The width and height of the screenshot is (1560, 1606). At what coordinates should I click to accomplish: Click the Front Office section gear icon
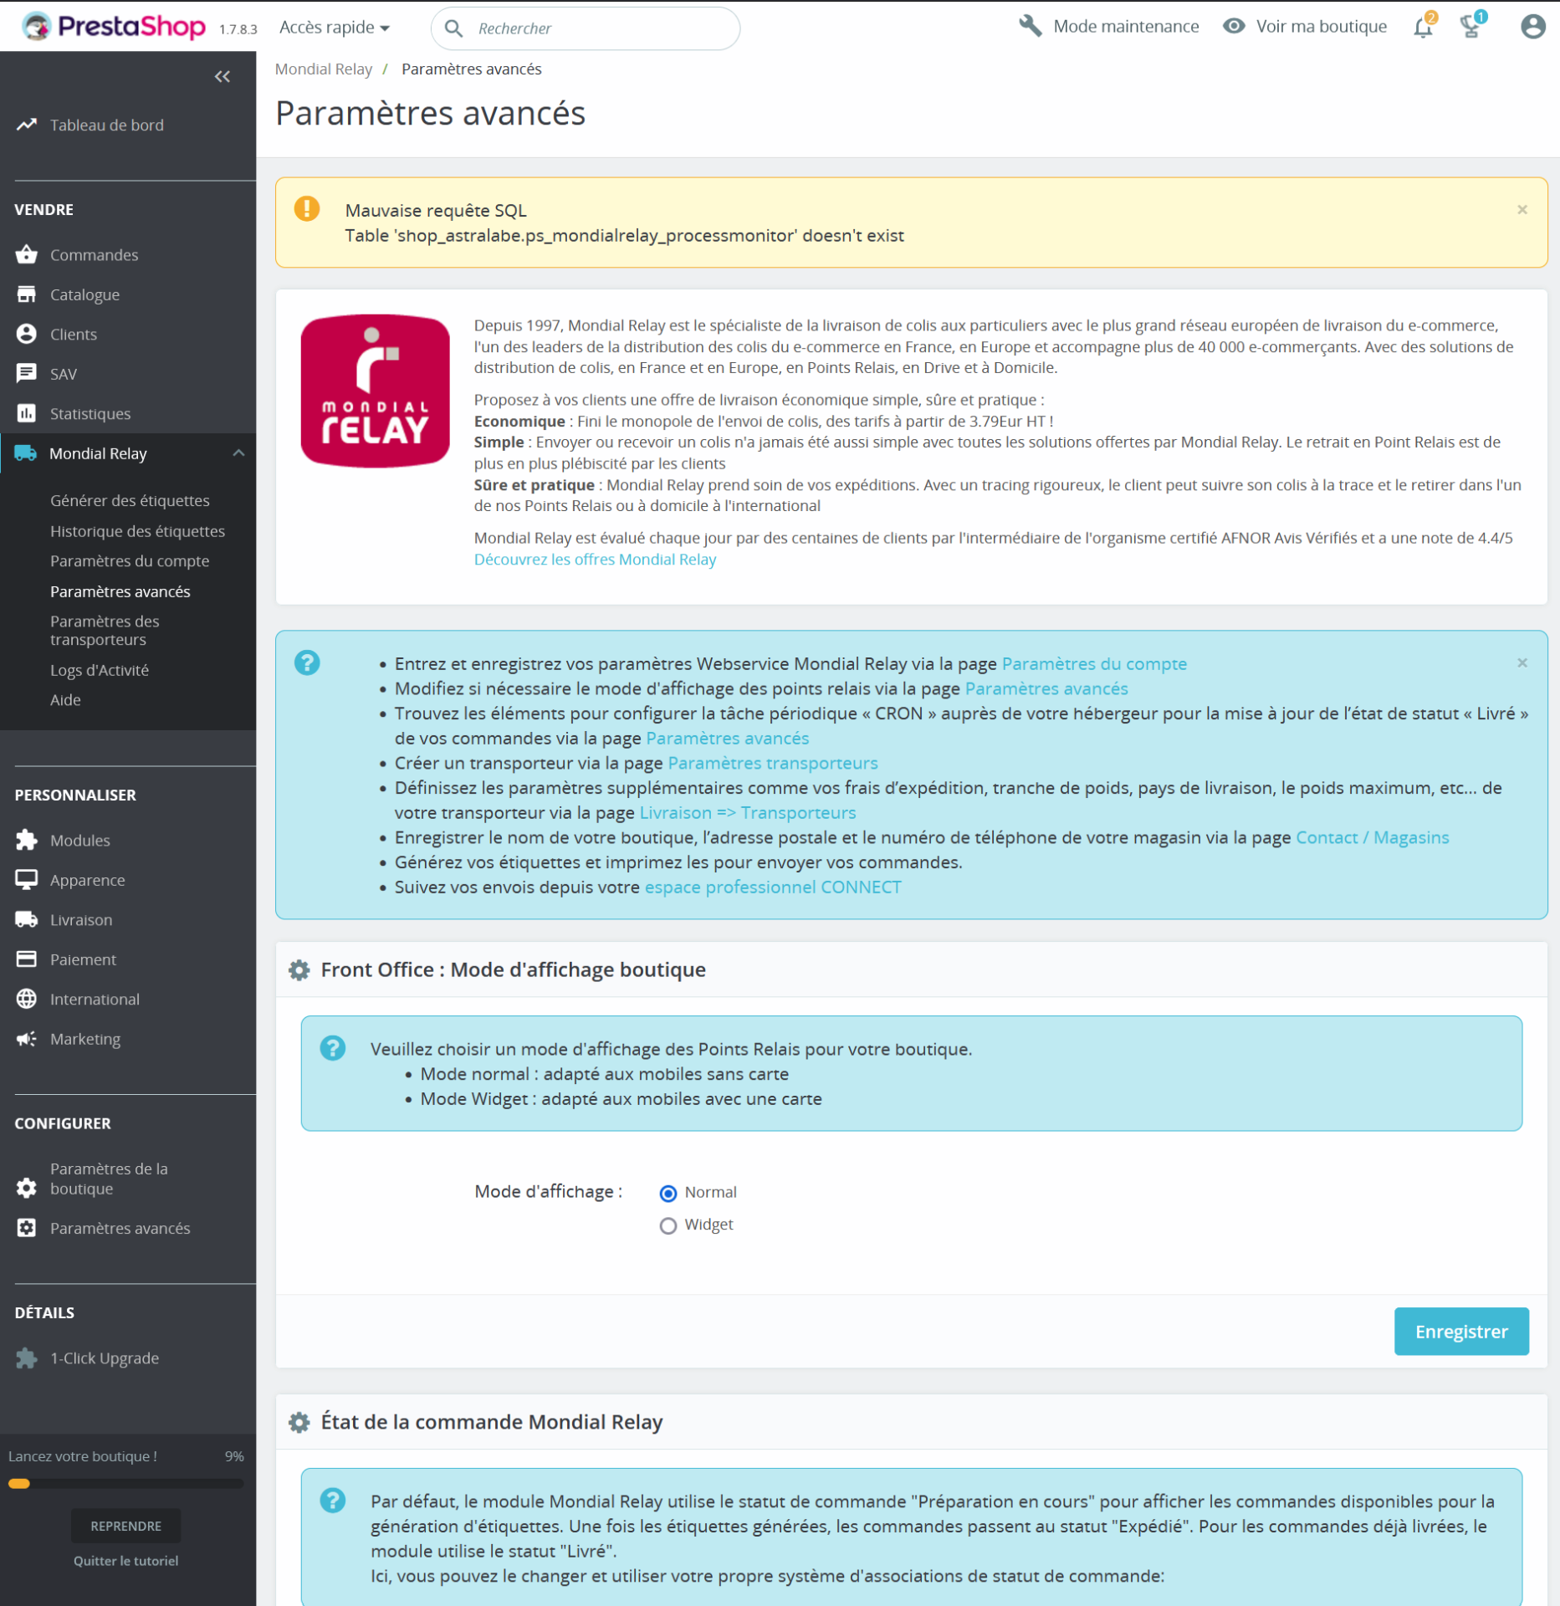point(299,969)
